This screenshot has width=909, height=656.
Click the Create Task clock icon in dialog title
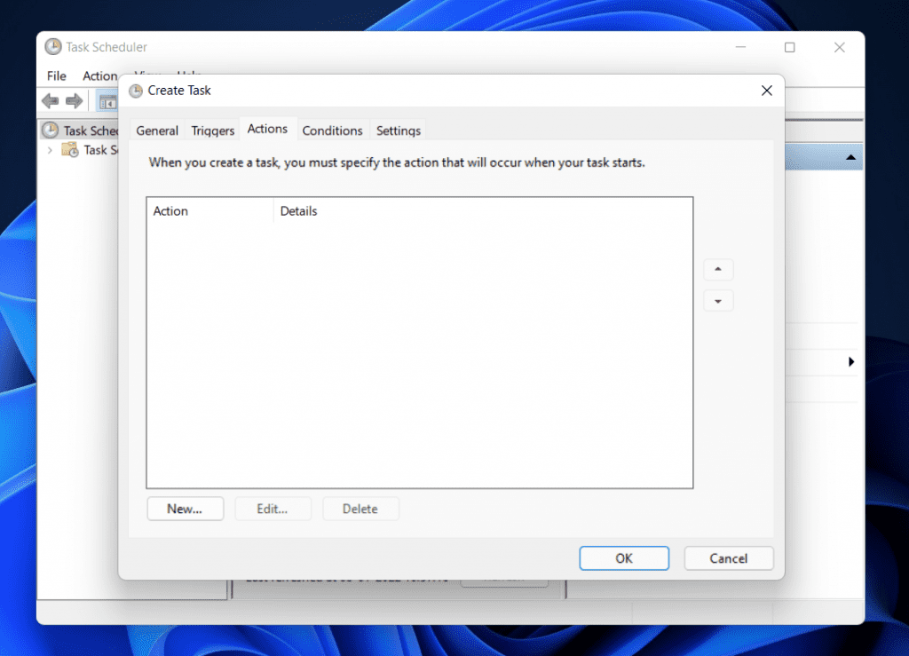(x=136, y=91)
